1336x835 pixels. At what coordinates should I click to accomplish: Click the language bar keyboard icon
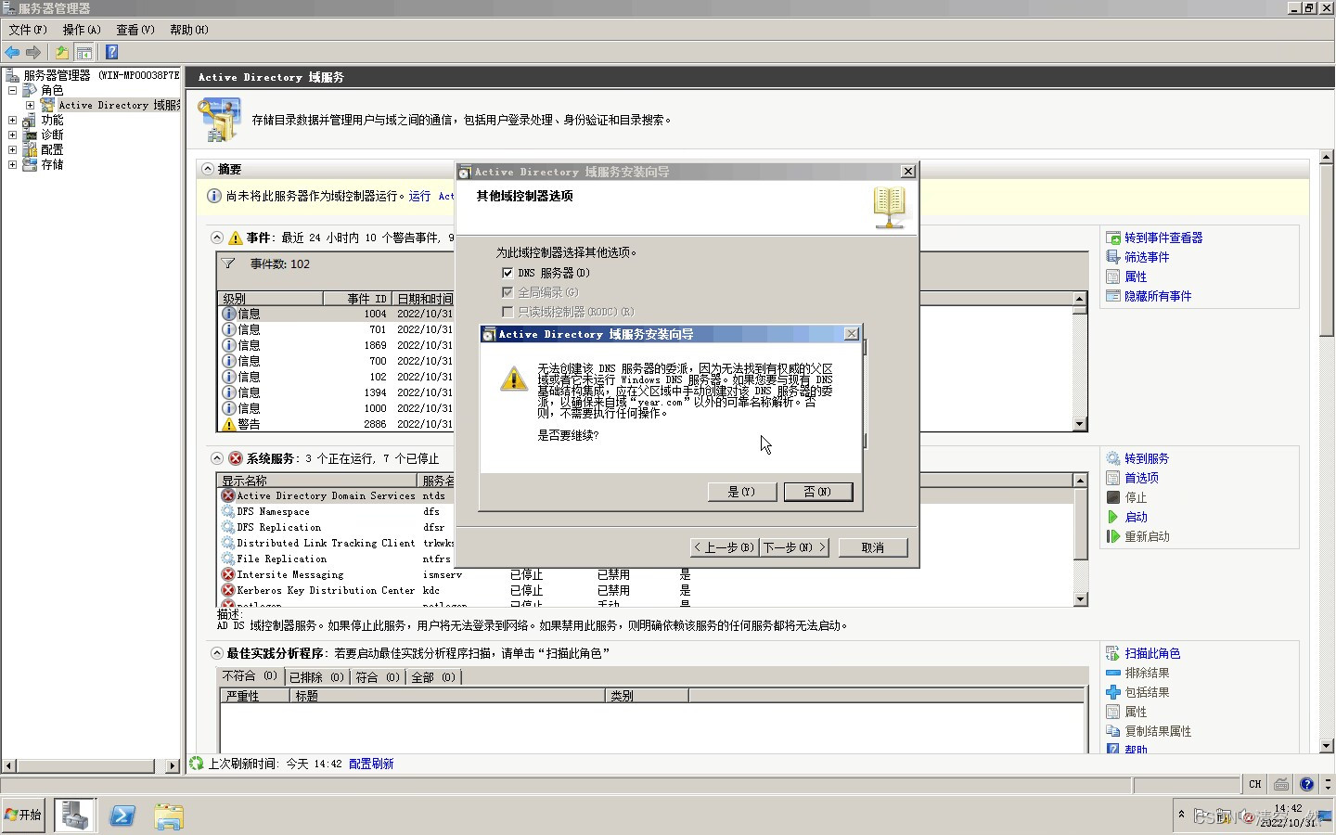point(1281,784)
